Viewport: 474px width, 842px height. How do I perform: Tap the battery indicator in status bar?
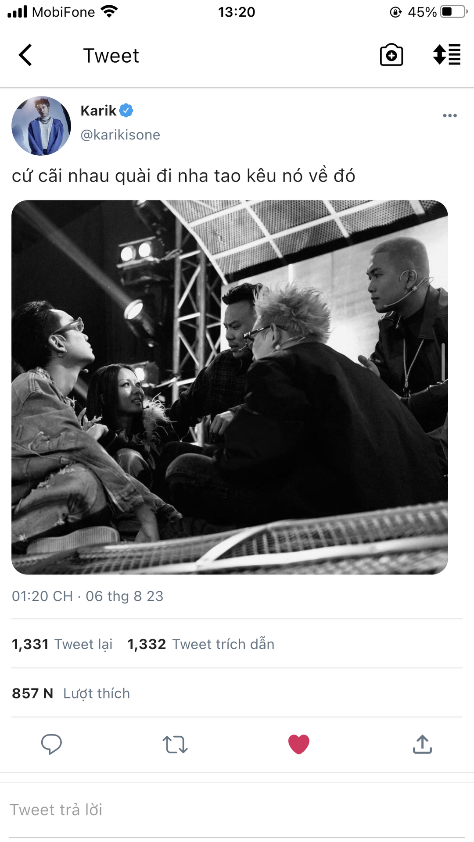454,11
